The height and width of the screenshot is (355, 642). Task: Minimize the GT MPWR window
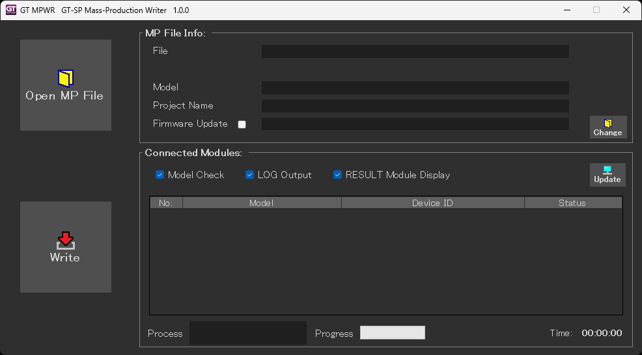(x=566, y=10)
